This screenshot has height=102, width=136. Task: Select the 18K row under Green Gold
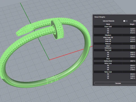115,33
